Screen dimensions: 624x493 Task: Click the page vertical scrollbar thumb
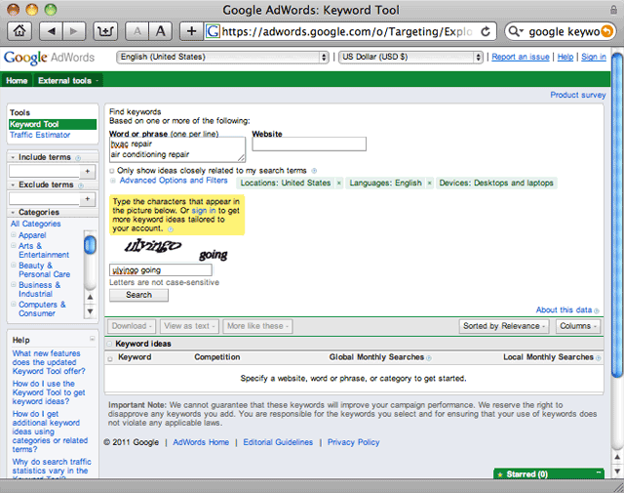[617, 215]
